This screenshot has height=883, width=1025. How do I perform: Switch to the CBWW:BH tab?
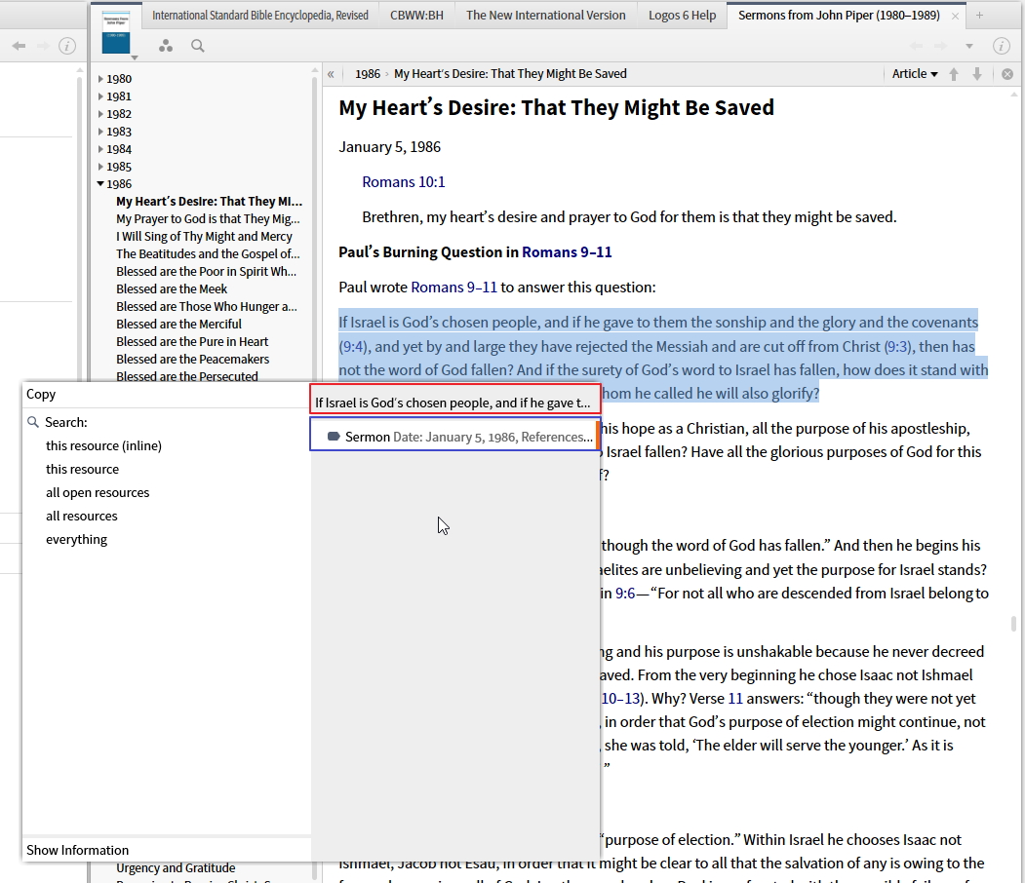pos(416,15)
